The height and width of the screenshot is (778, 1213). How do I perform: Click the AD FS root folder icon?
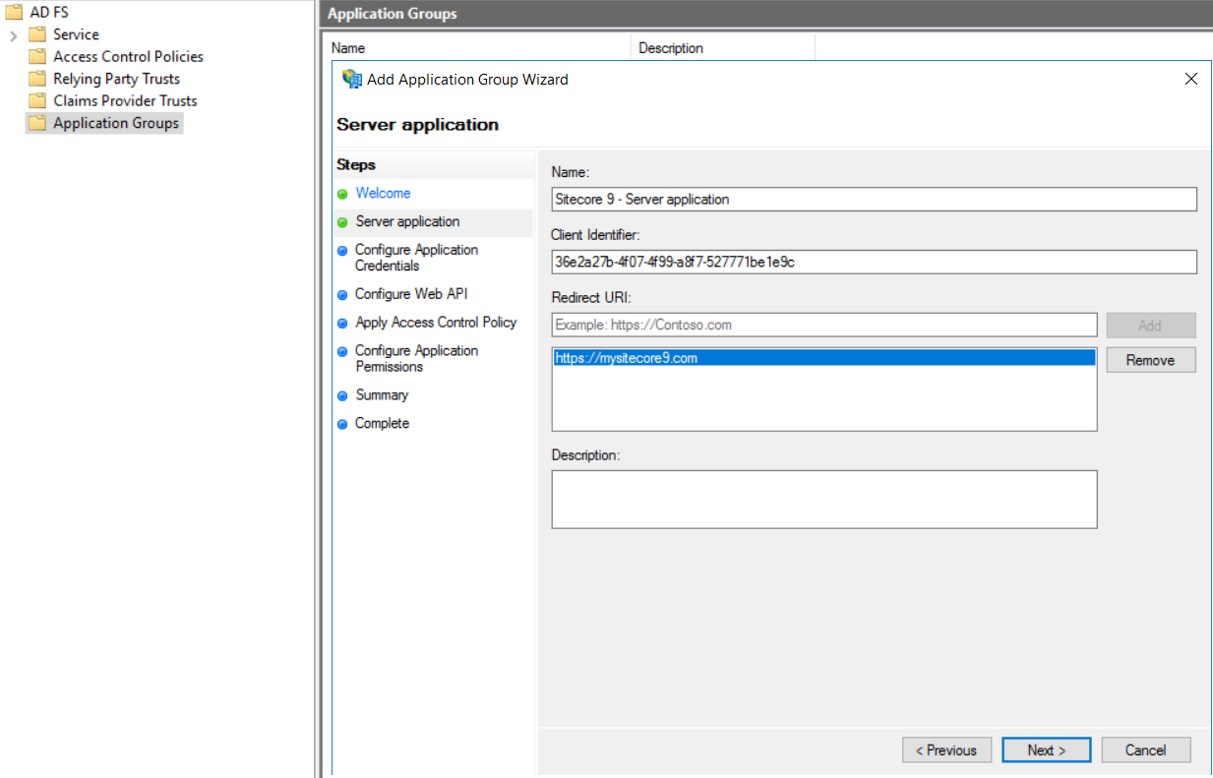coord(14,13)
